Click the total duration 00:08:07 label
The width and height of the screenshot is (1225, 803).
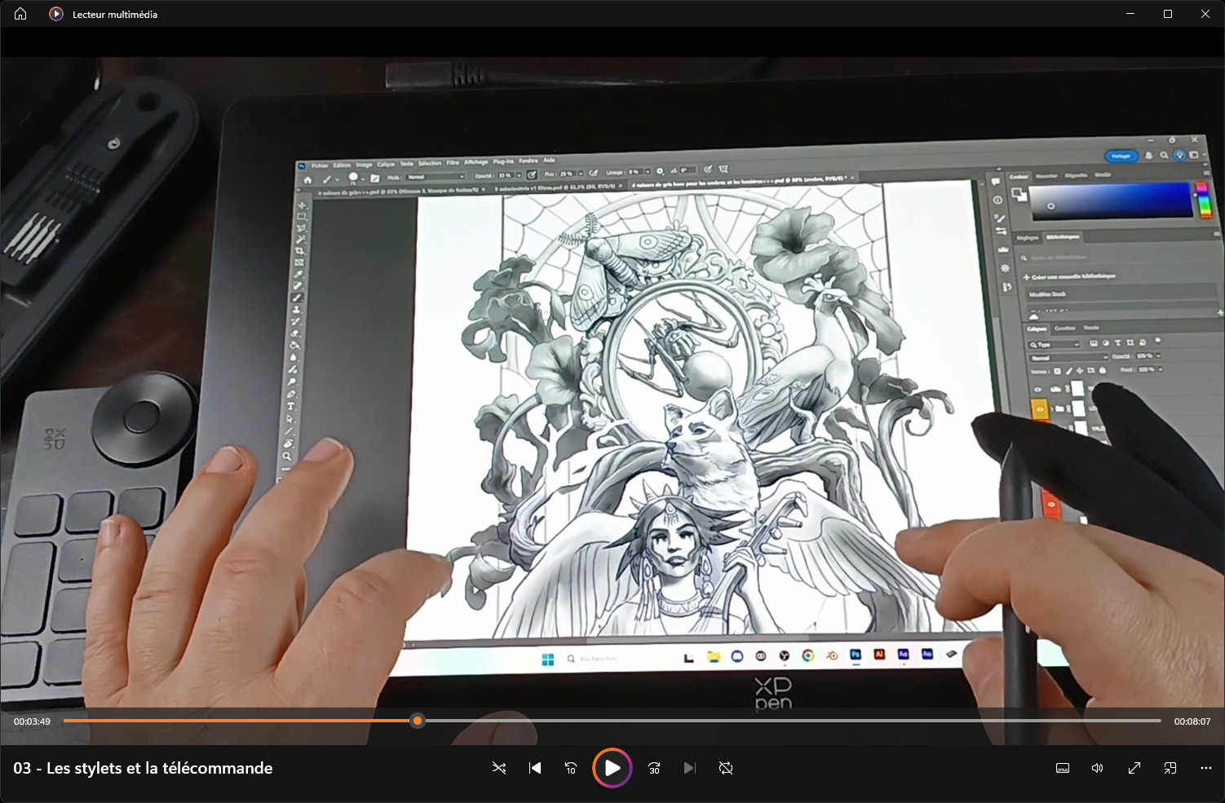pyautogui.click(x=1192, y=721)
